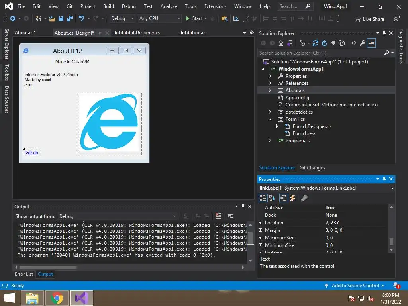Click the Show All Files icon
Viewport: 408px width, 306px height.
342,43
